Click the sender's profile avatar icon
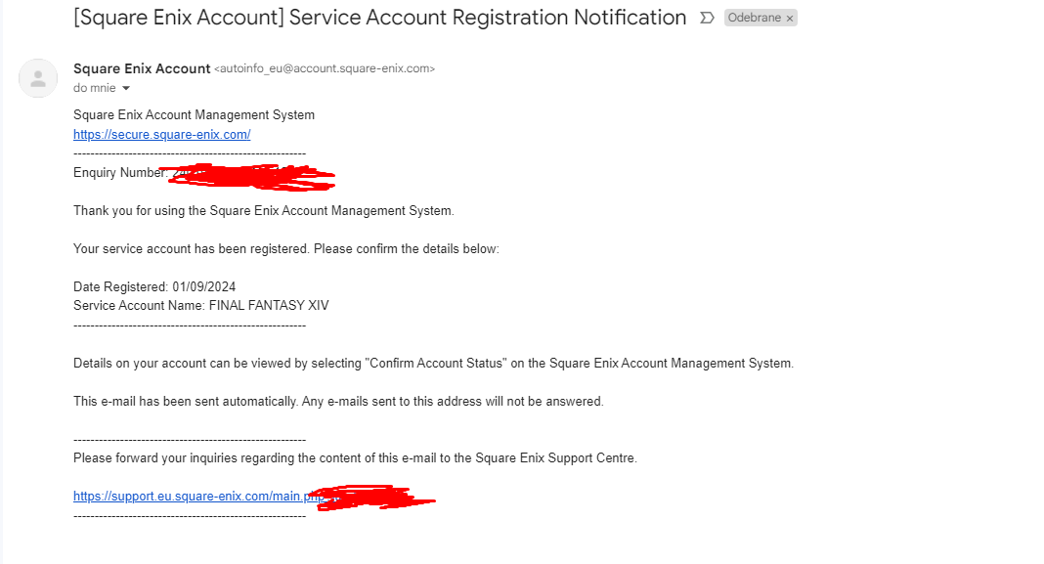The height and width of the screenshot is (564, 1044). coord(38,78)
